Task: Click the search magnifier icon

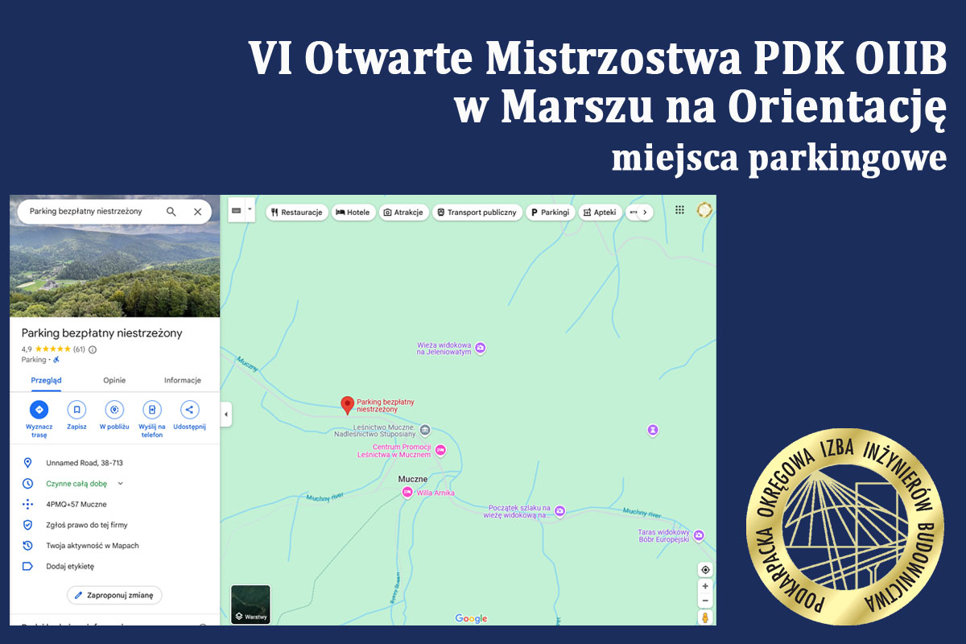Action: 171,212
